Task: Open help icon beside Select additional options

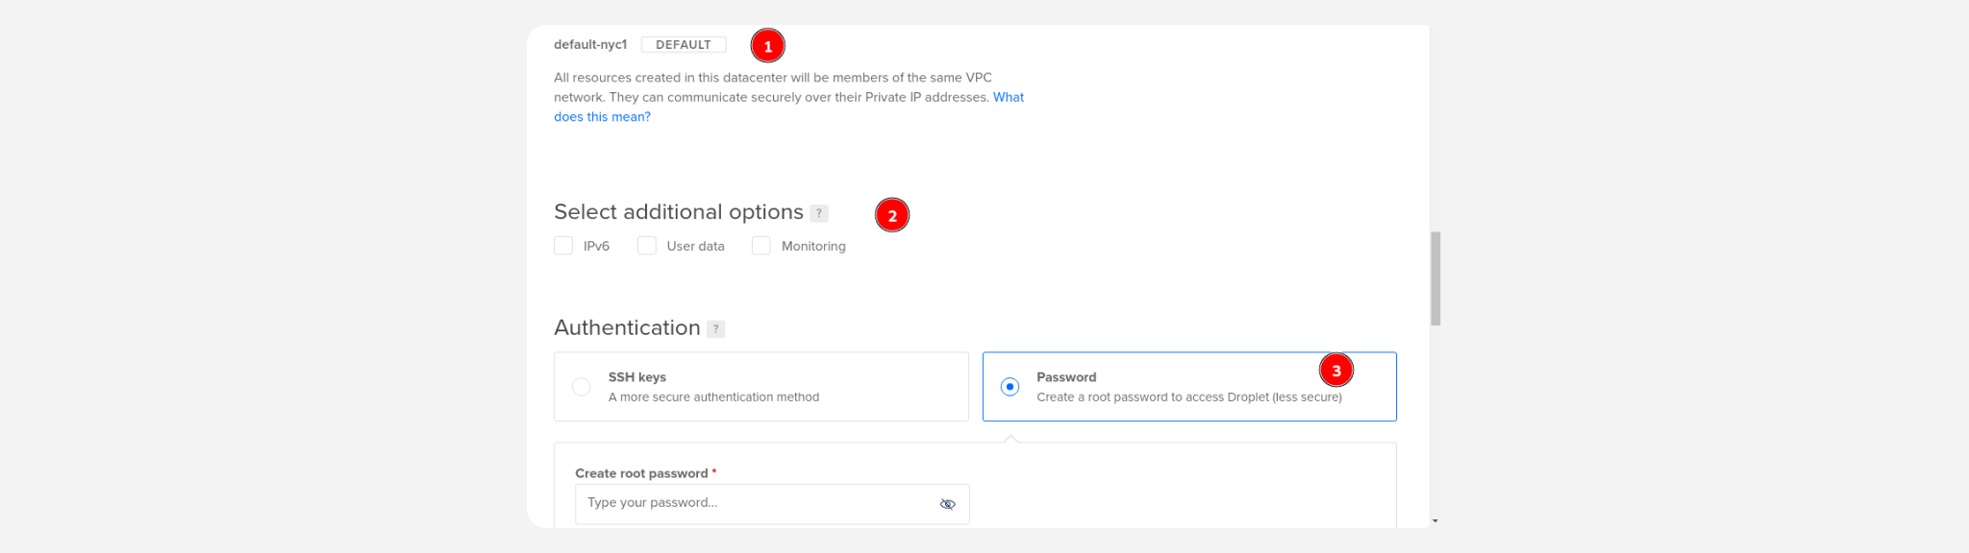Action: [819, 213]
